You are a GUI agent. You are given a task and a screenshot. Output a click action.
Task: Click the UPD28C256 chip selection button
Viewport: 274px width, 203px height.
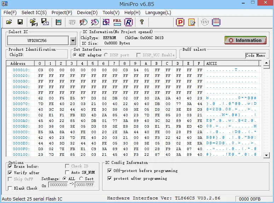(38, 41)
